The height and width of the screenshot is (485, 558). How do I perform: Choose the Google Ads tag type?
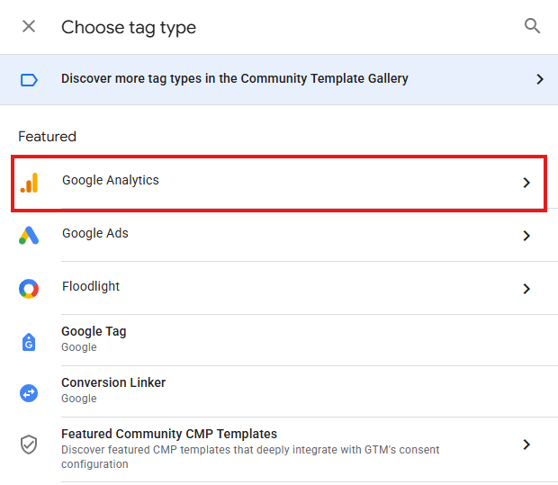click(95, 233)
